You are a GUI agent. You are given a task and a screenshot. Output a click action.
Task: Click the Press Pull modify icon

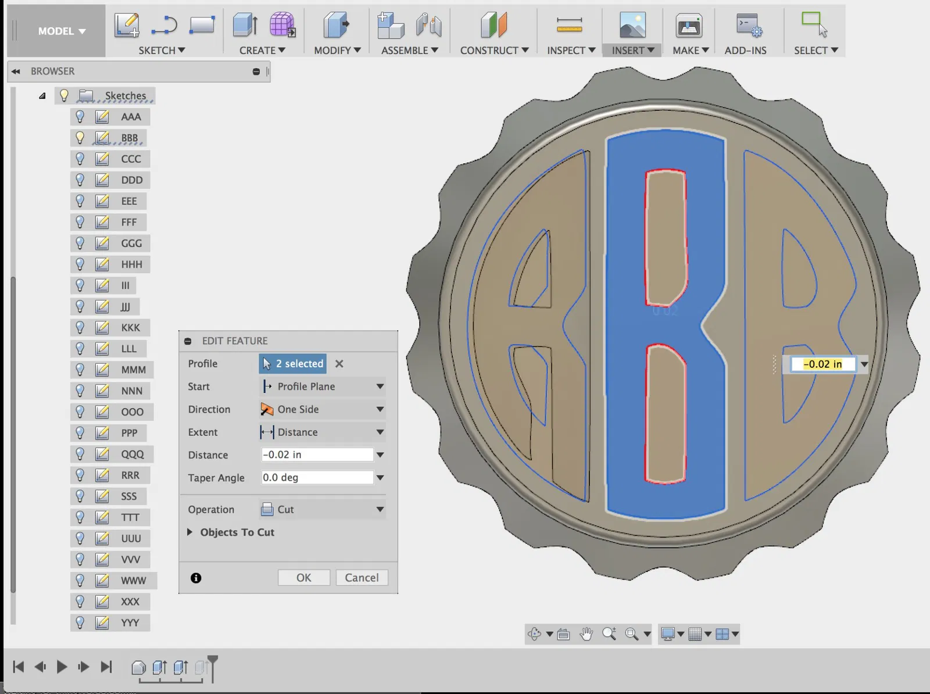(336, 25)
